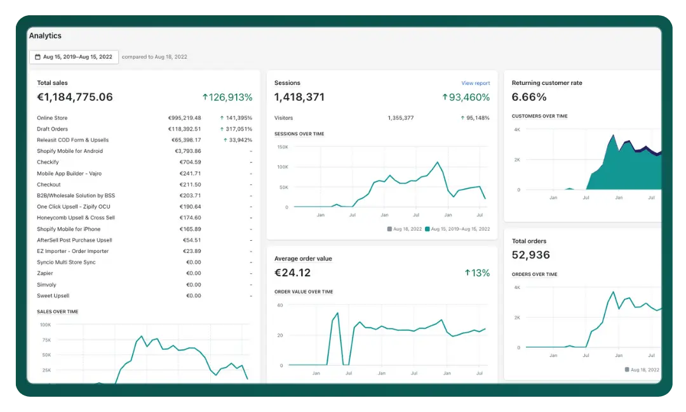Click the compared to Aug 18, 2022 text
This screenshot has height=412, width=686.
154,57
